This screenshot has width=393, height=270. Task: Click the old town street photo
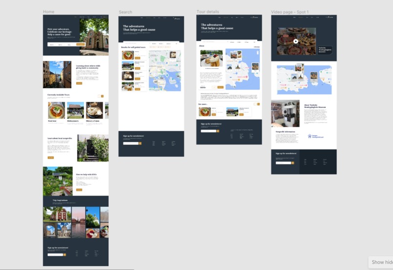coord(57,74)
